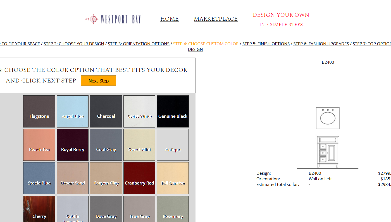Image resolution: width=391 pixels, height=222 pixels.
Task: Open the Home page link
Action: pos(169,19)
